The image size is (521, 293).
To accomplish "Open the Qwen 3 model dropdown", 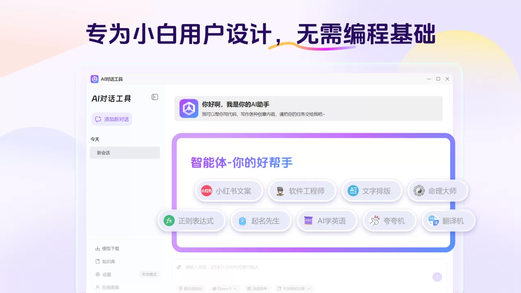I will [x=225, y=289].
